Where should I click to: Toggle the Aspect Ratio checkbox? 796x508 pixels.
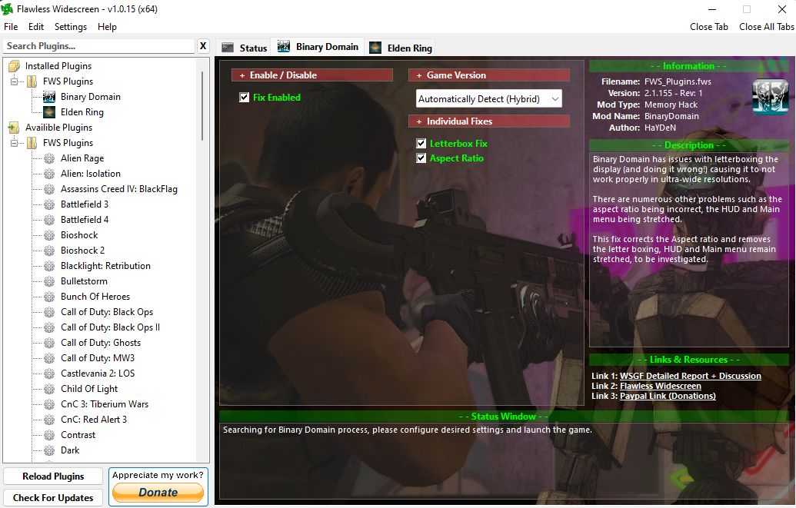pos(421,158)
